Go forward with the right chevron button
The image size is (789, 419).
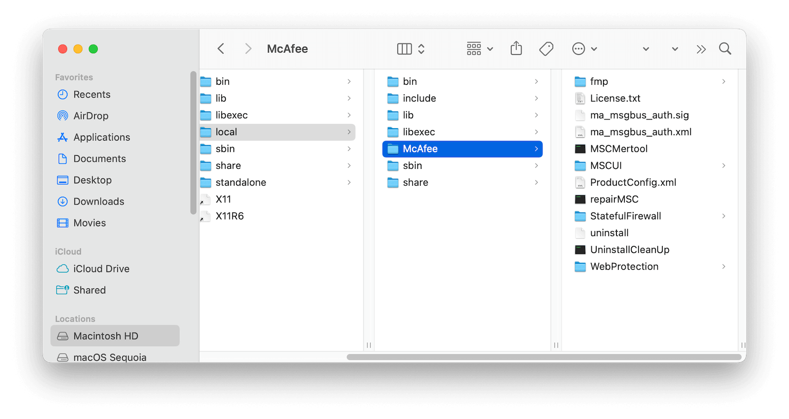pos(248,49)
